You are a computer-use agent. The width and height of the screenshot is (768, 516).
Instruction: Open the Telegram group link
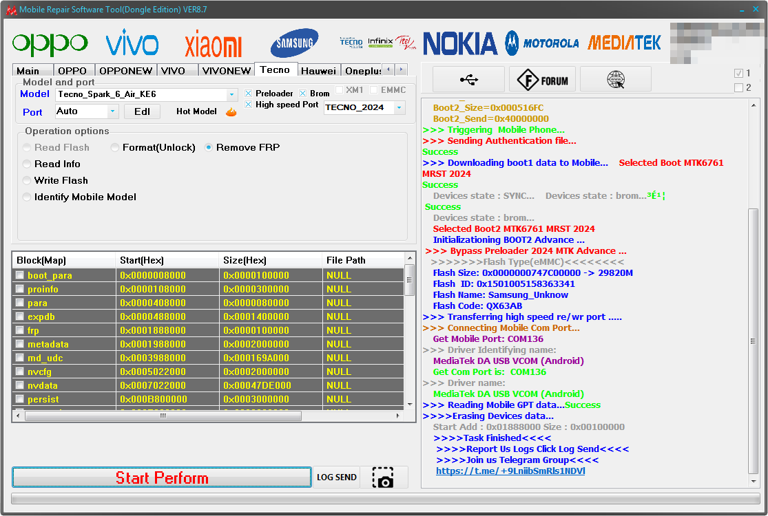[510, 471]
